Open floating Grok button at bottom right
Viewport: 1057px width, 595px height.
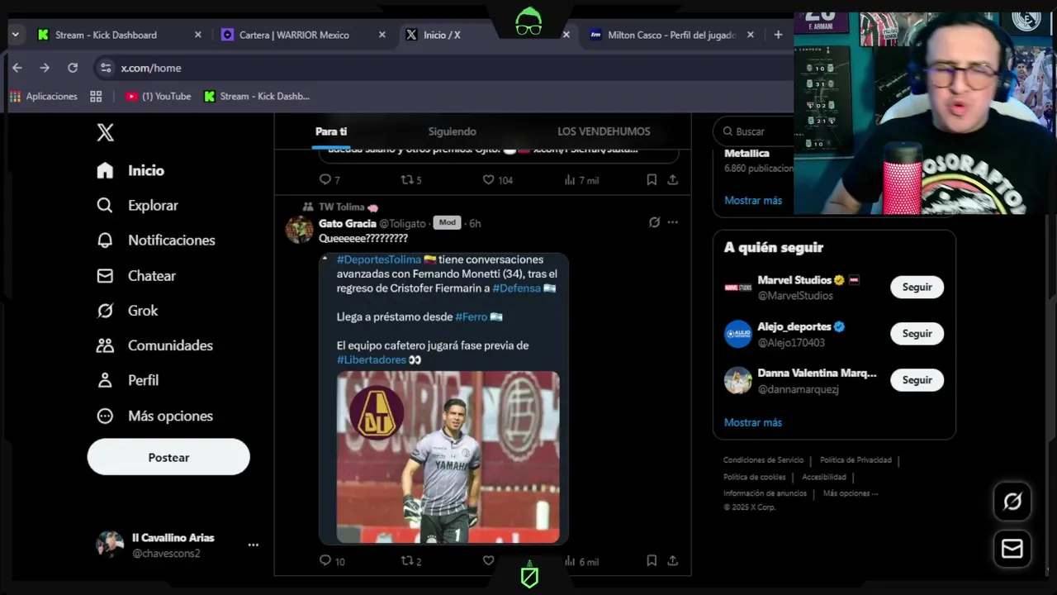1012,502
